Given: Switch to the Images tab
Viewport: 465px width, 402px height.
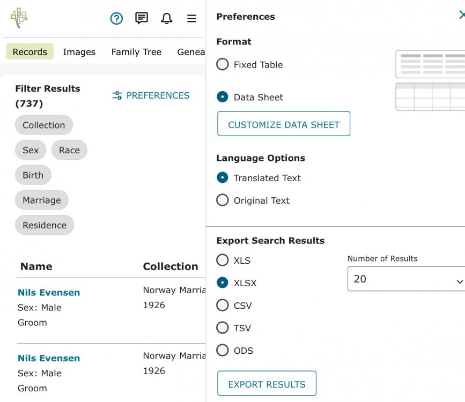Looking at the screenshot, I should pos(79,52).
